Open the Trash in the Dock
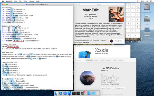The image size is (154, 96). click(98, 93)
